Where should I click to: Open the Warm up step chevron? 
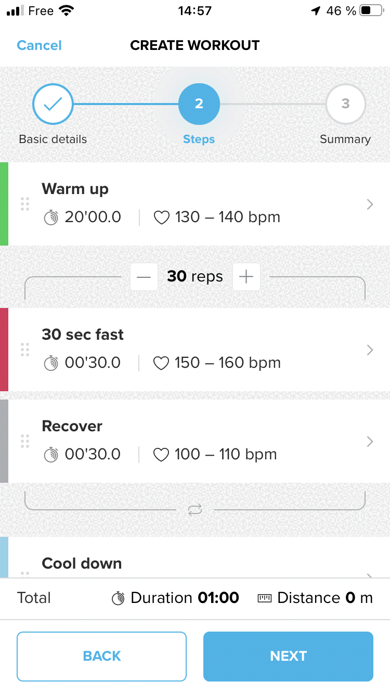(x=370, y=204)
